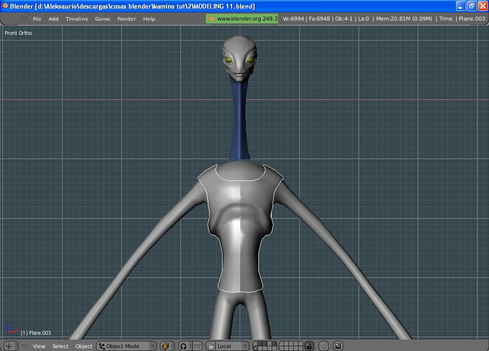Open the Timeline menu

point(77,19)
